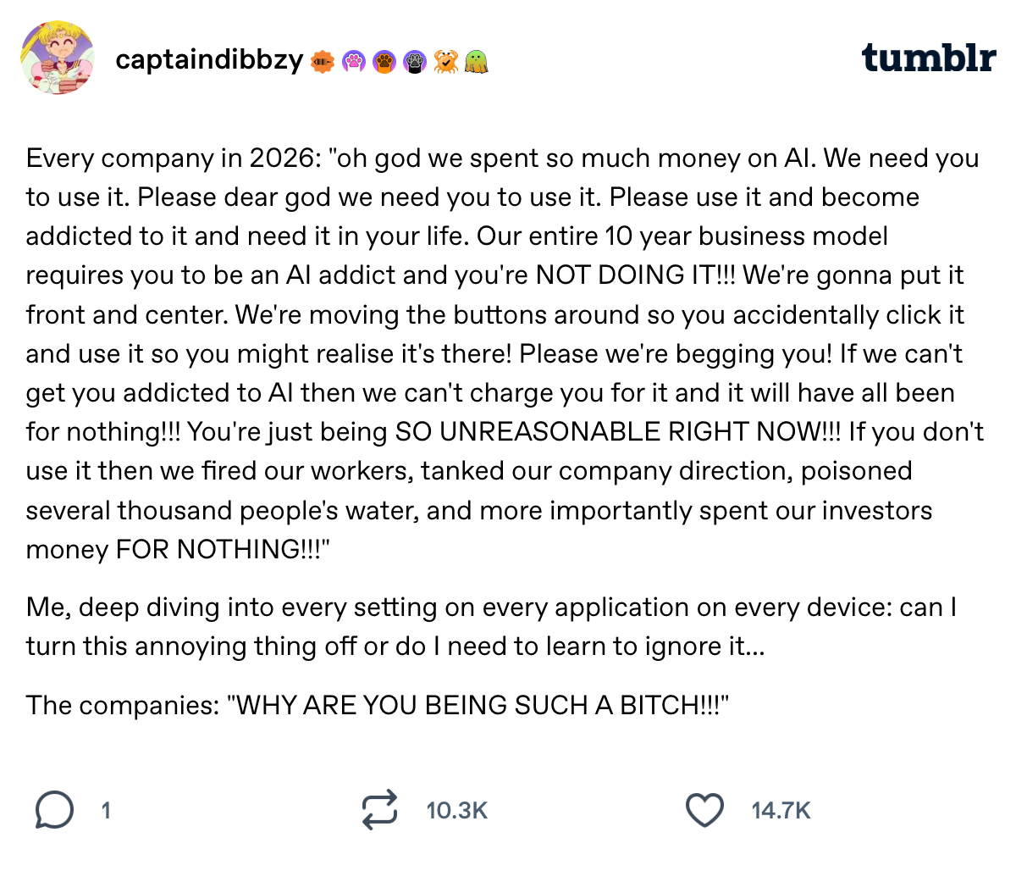Click the "Me, deep diving" paragraph
This screenshot has width=1016, height=871.
[x=491, y=627]
